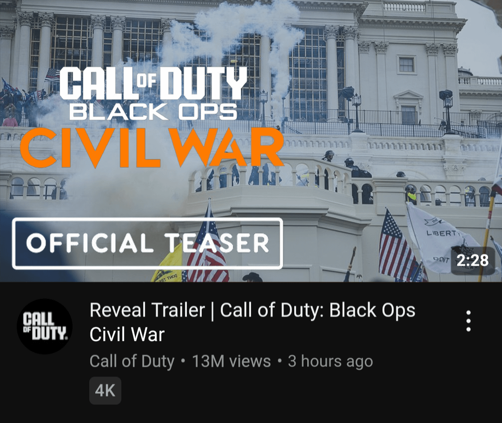Click the OFFICIAL TEASER box on thumbnail
The height and width of the screenshot is (423, 502).
(148, 243)
